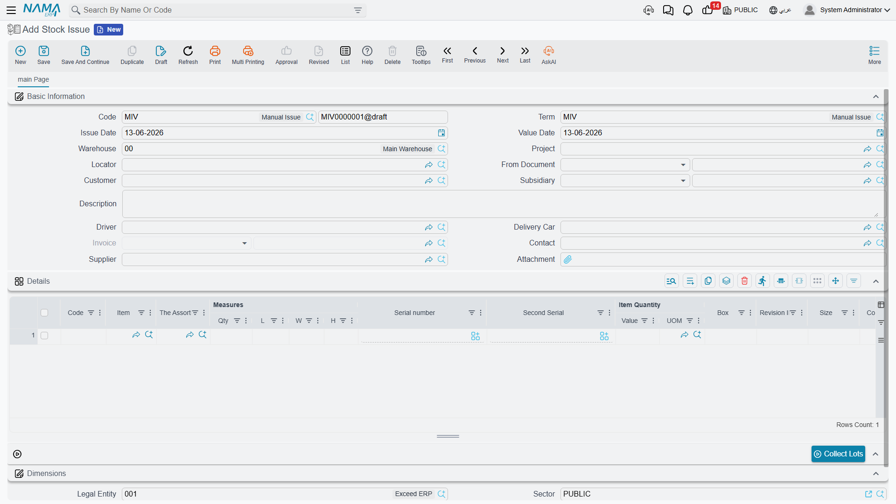Open Code column options menu

tap(100, 313)
